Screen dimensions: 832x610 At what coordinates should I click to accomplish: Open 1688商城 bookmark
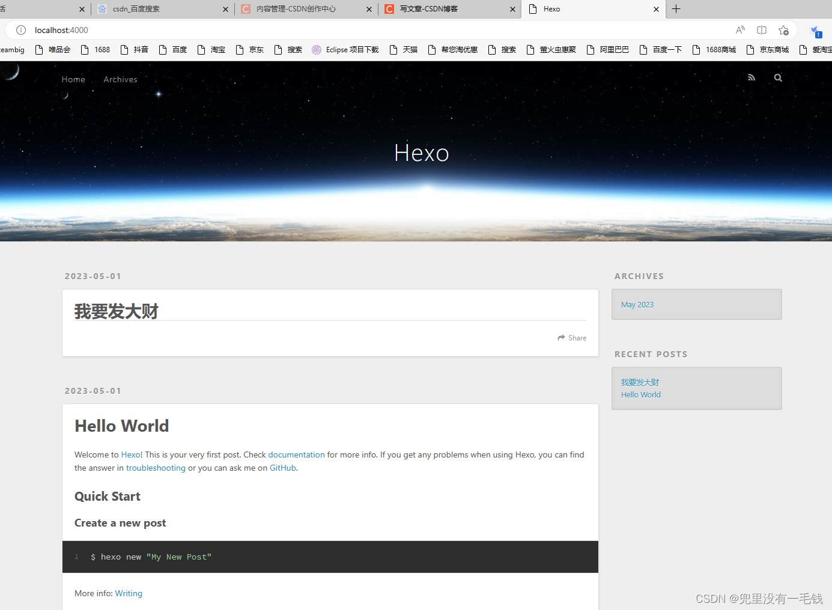tap(714, 50)
